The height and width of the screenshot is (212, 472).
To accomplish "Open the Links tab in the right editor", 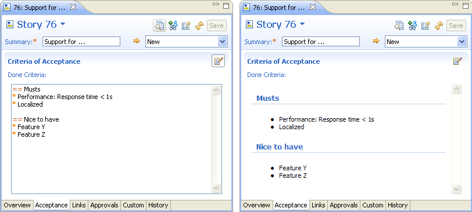I will (319, 206).
